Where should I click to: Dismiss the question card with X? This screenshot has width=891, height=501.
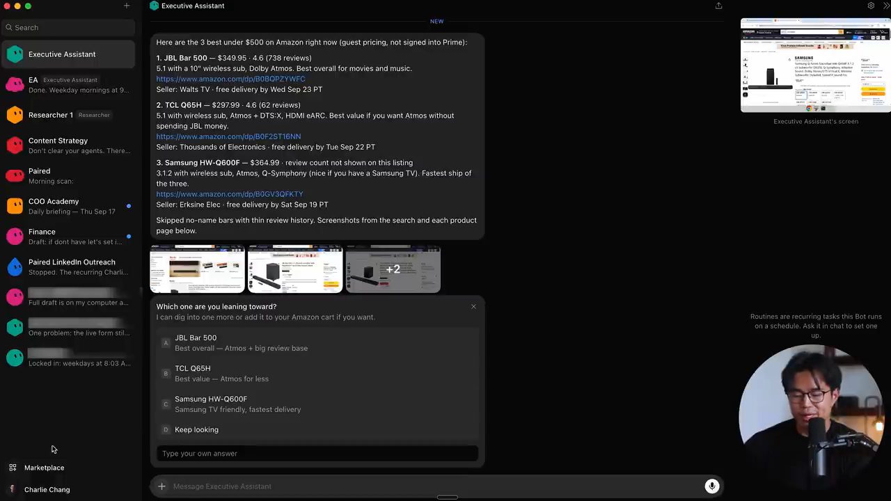[x=473, y=307]
